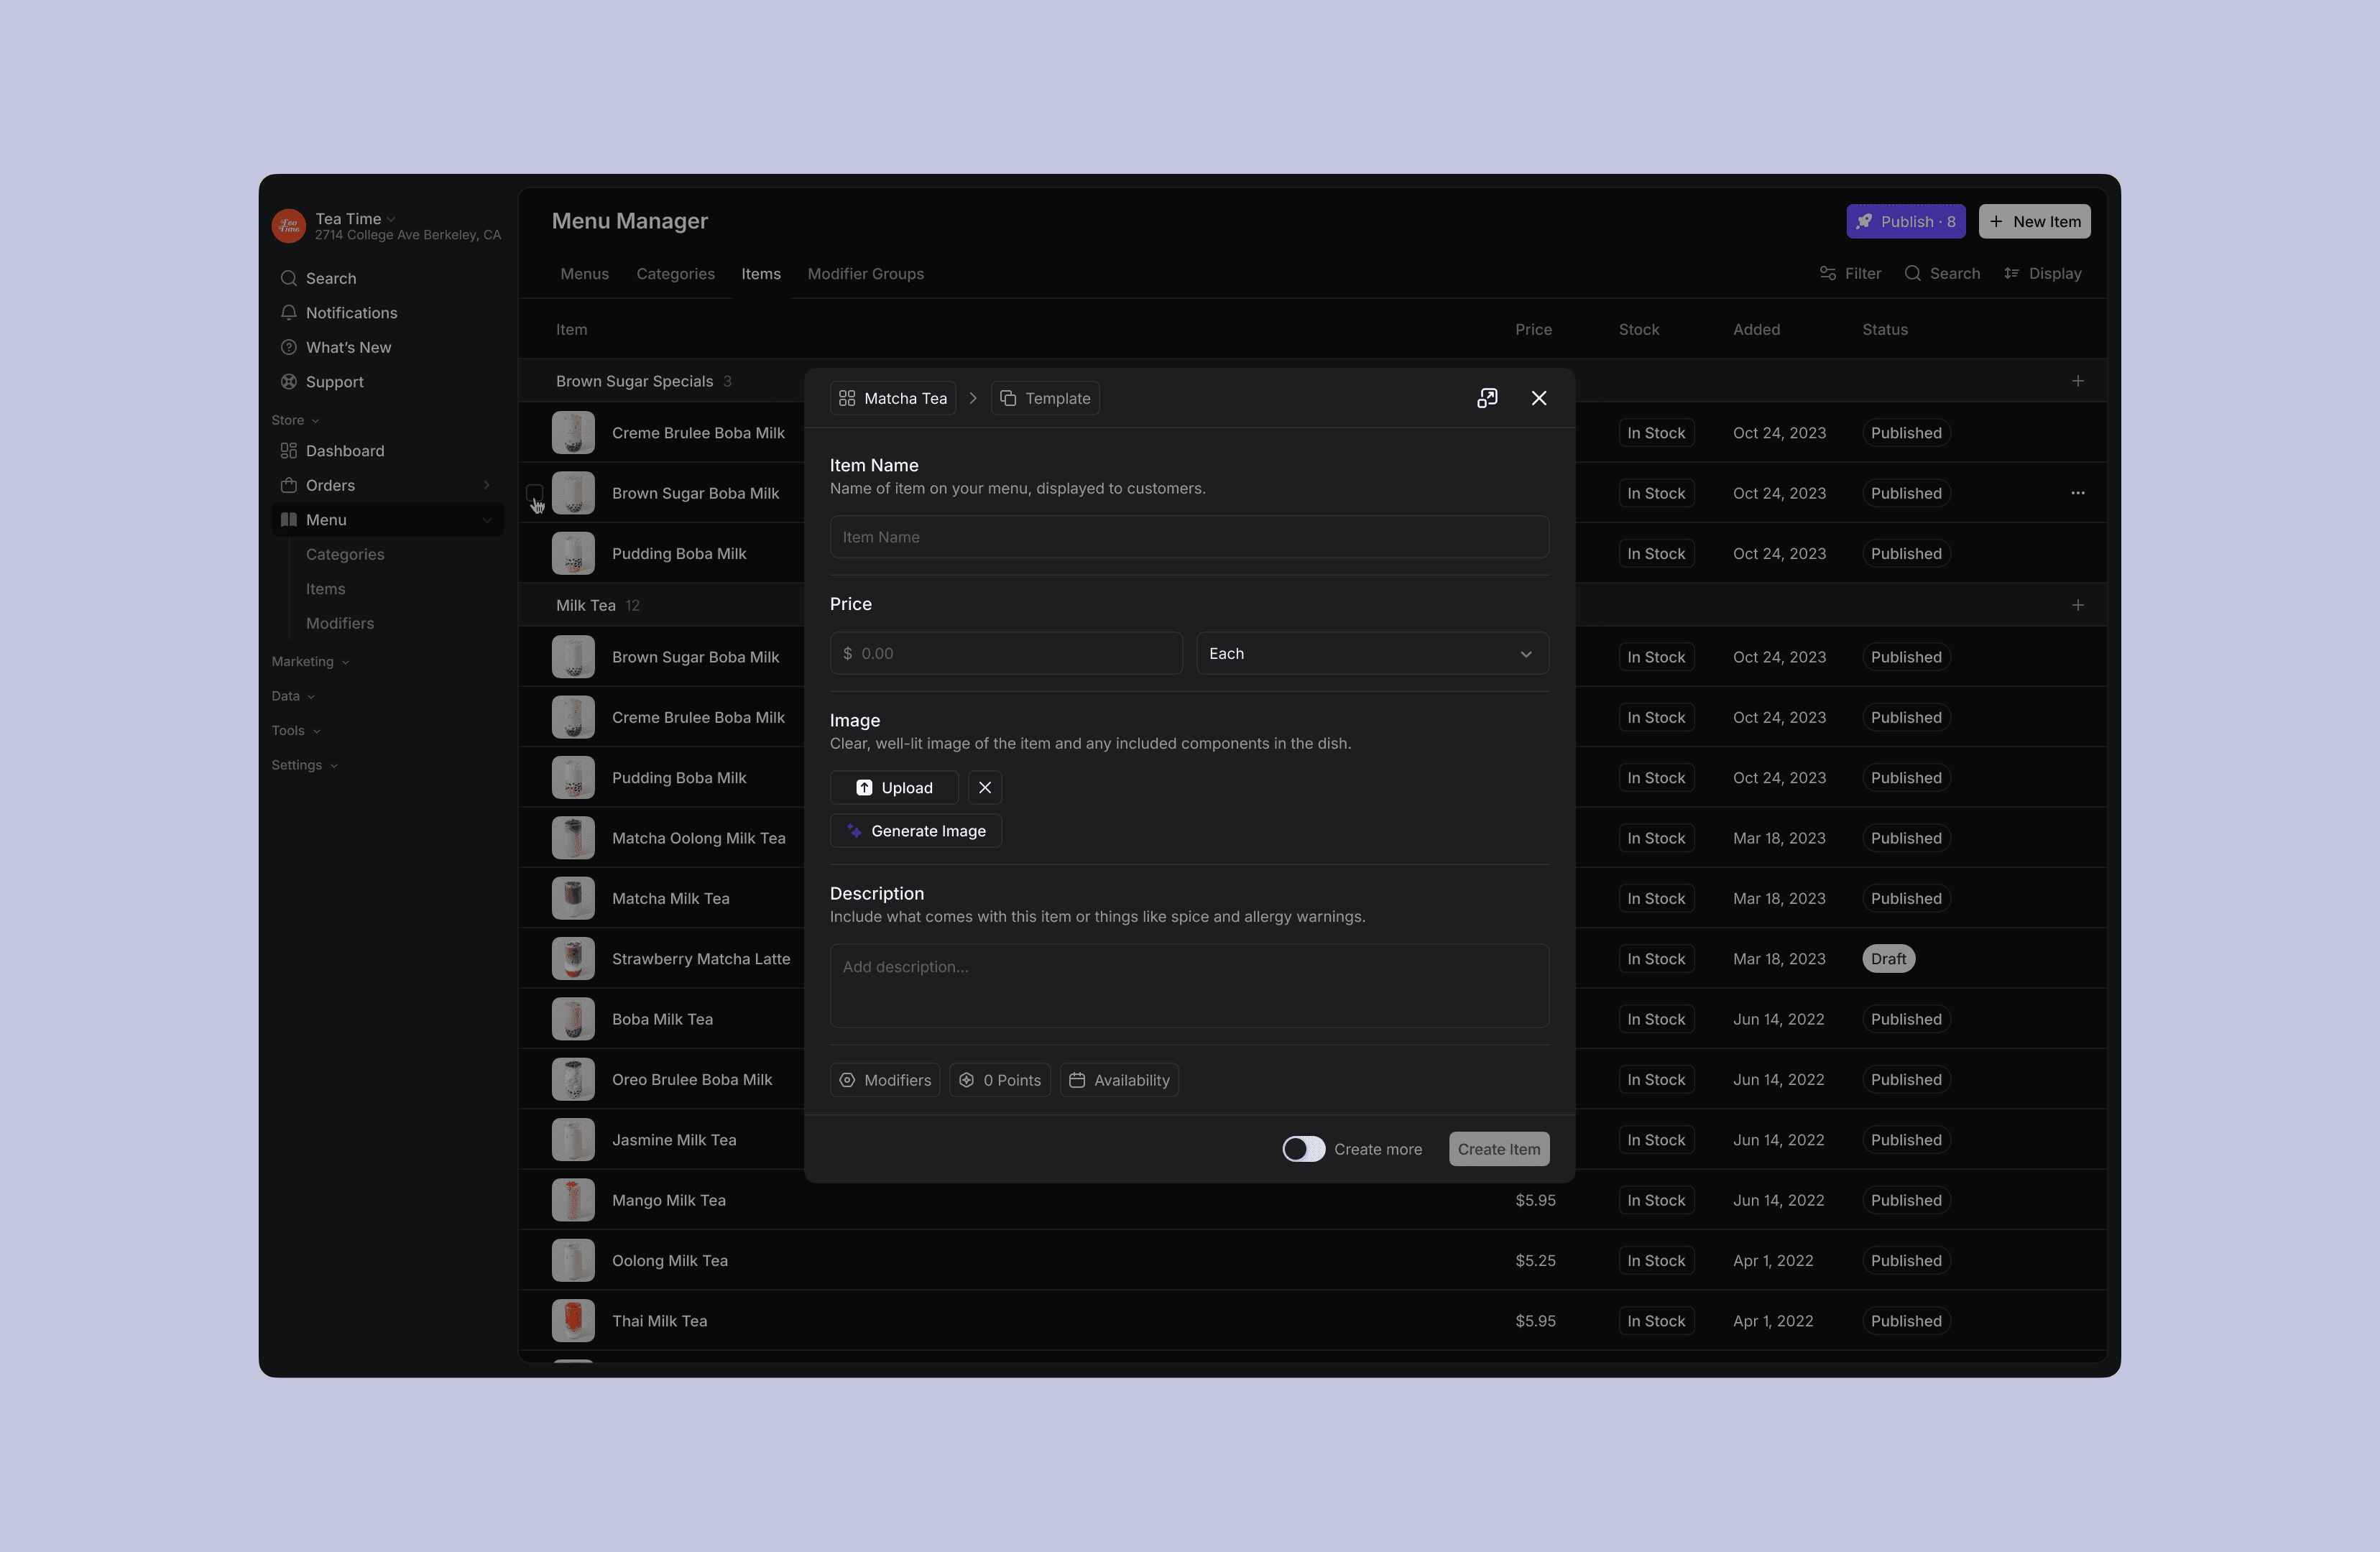2380x1552 pixels.
Task: Switch to the Modifier Groups tab
Action: [x=865, y=274]
